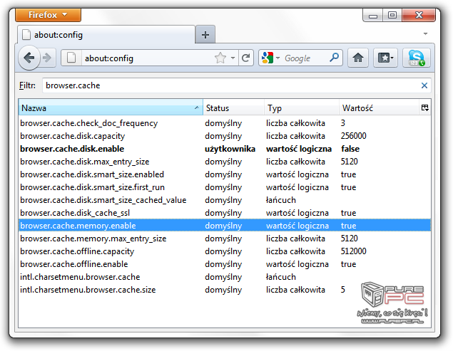Select the about:config tab
This screenshot has height=351, width=453.
[x=106, y=34]
